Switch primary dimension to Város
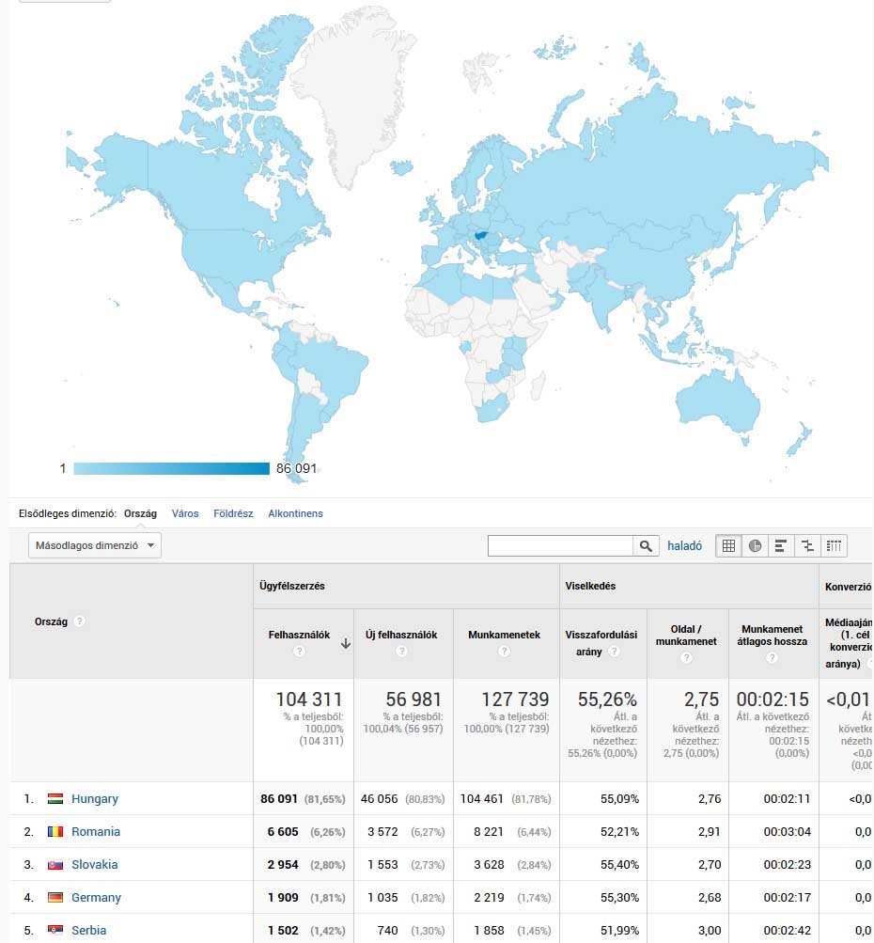 tap(185, 513)
